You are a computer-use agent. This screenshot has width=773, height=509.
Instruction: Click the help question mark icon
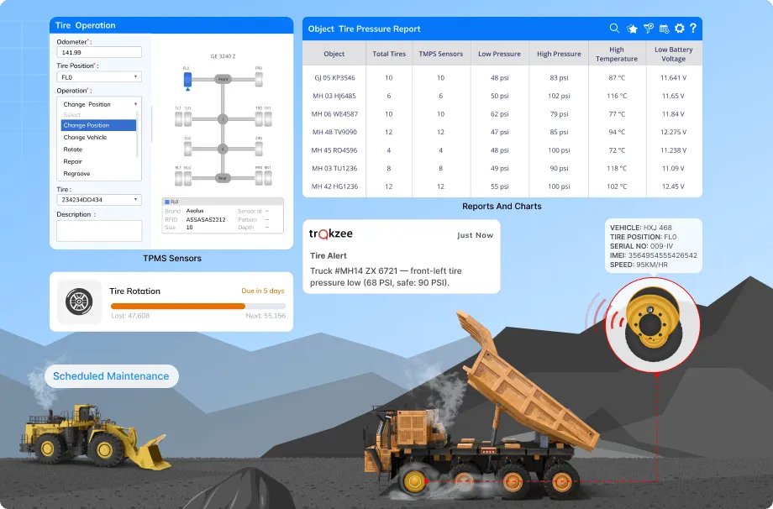[x=693, y=29]
